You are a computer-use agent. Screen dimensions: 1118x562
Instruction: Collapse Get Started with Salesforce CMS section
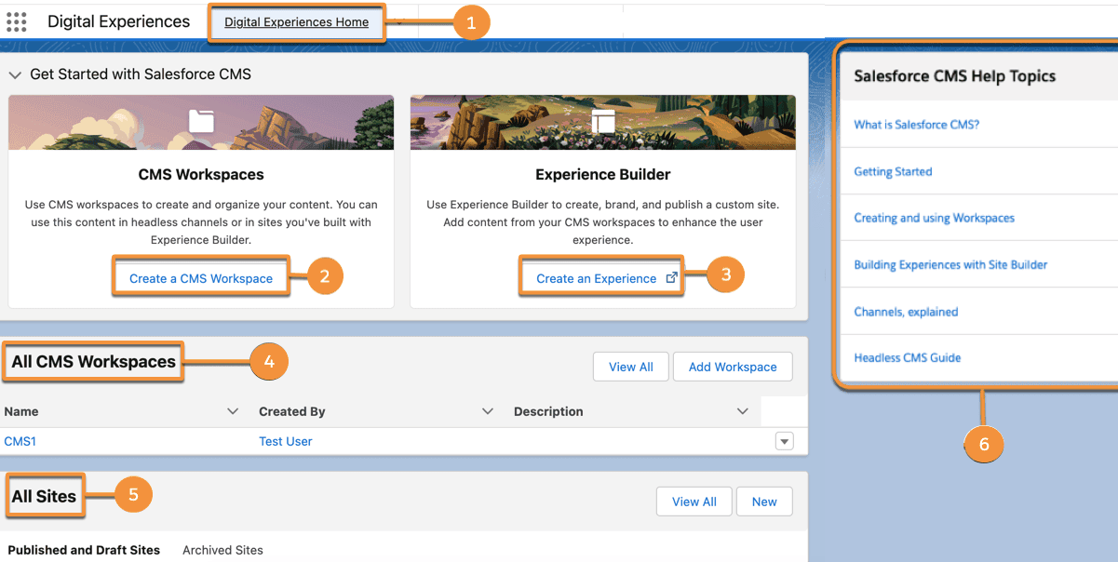pyautogui.click(x=15, y=74)
